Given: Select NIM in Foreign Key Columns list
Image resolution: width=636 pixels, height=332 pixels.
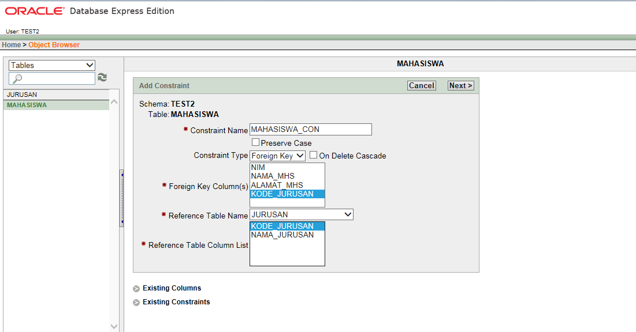Looking at the screenshot, I should [x=287, y=167].
